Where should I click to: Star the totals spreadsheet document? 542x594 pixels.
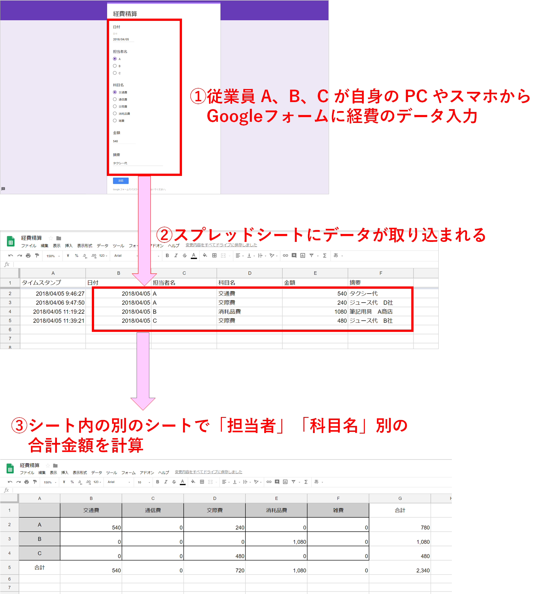click(48, 465)
